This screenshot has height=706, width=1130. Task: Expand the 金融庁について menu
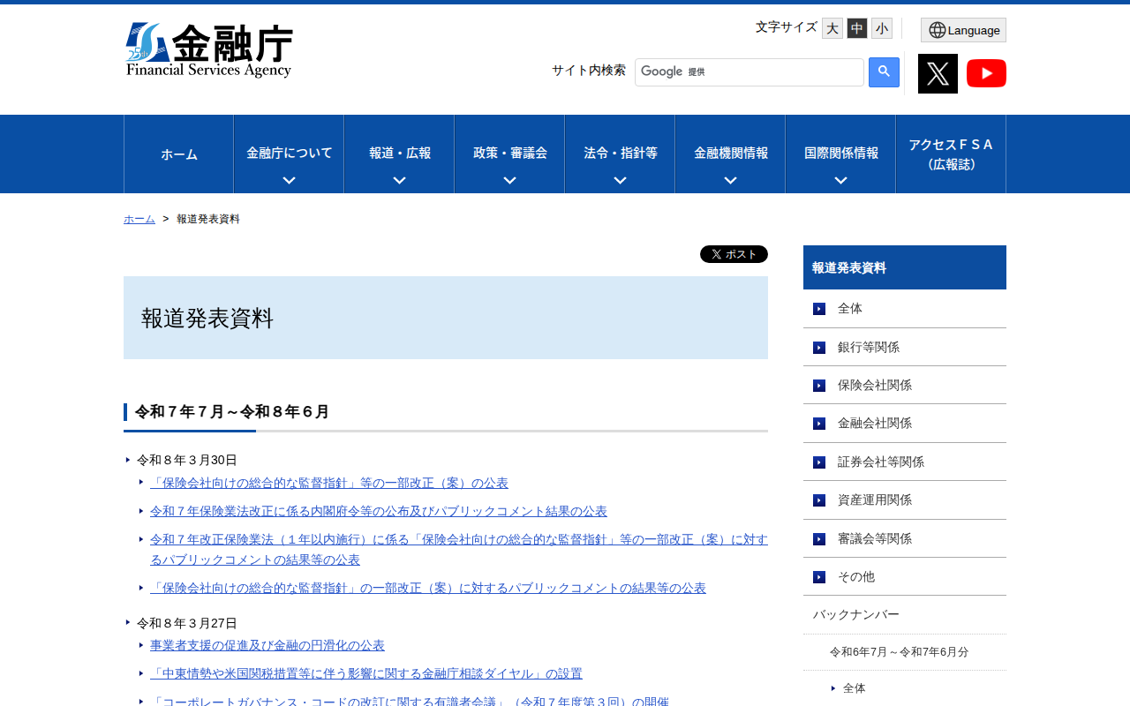click(x=289, y=154)
